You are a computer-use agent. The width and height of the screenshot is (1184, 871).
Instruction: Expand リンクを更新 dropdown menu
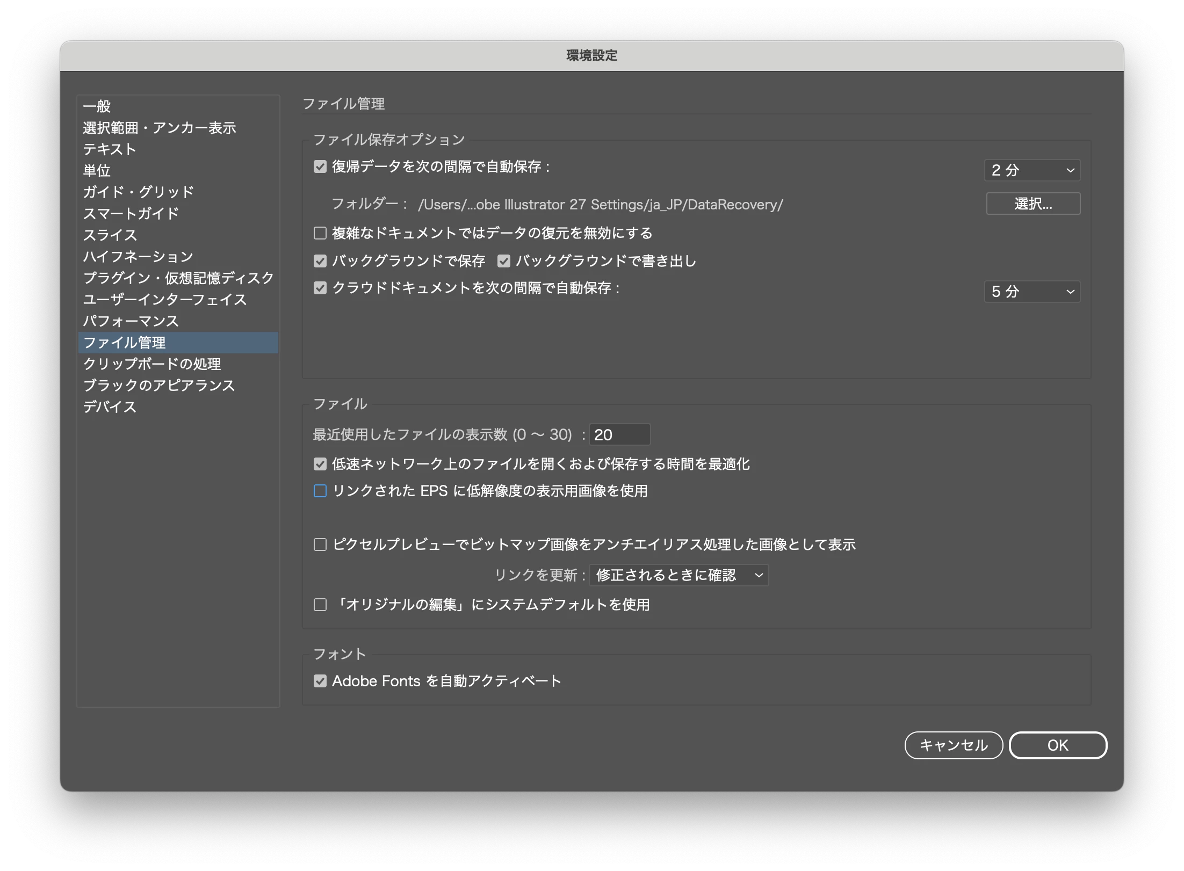(x=678, y=575)
